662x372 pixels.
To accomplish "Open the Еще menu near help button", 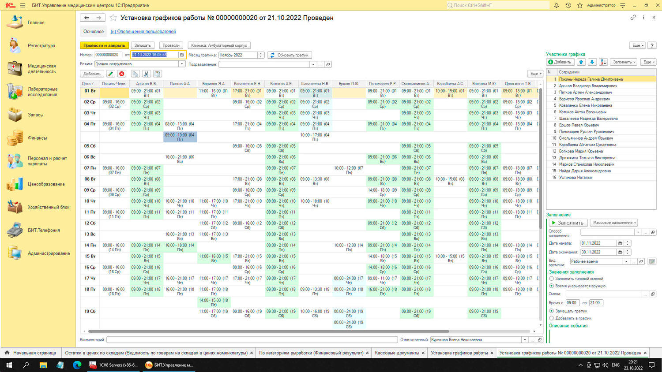I will pos(638,45).
